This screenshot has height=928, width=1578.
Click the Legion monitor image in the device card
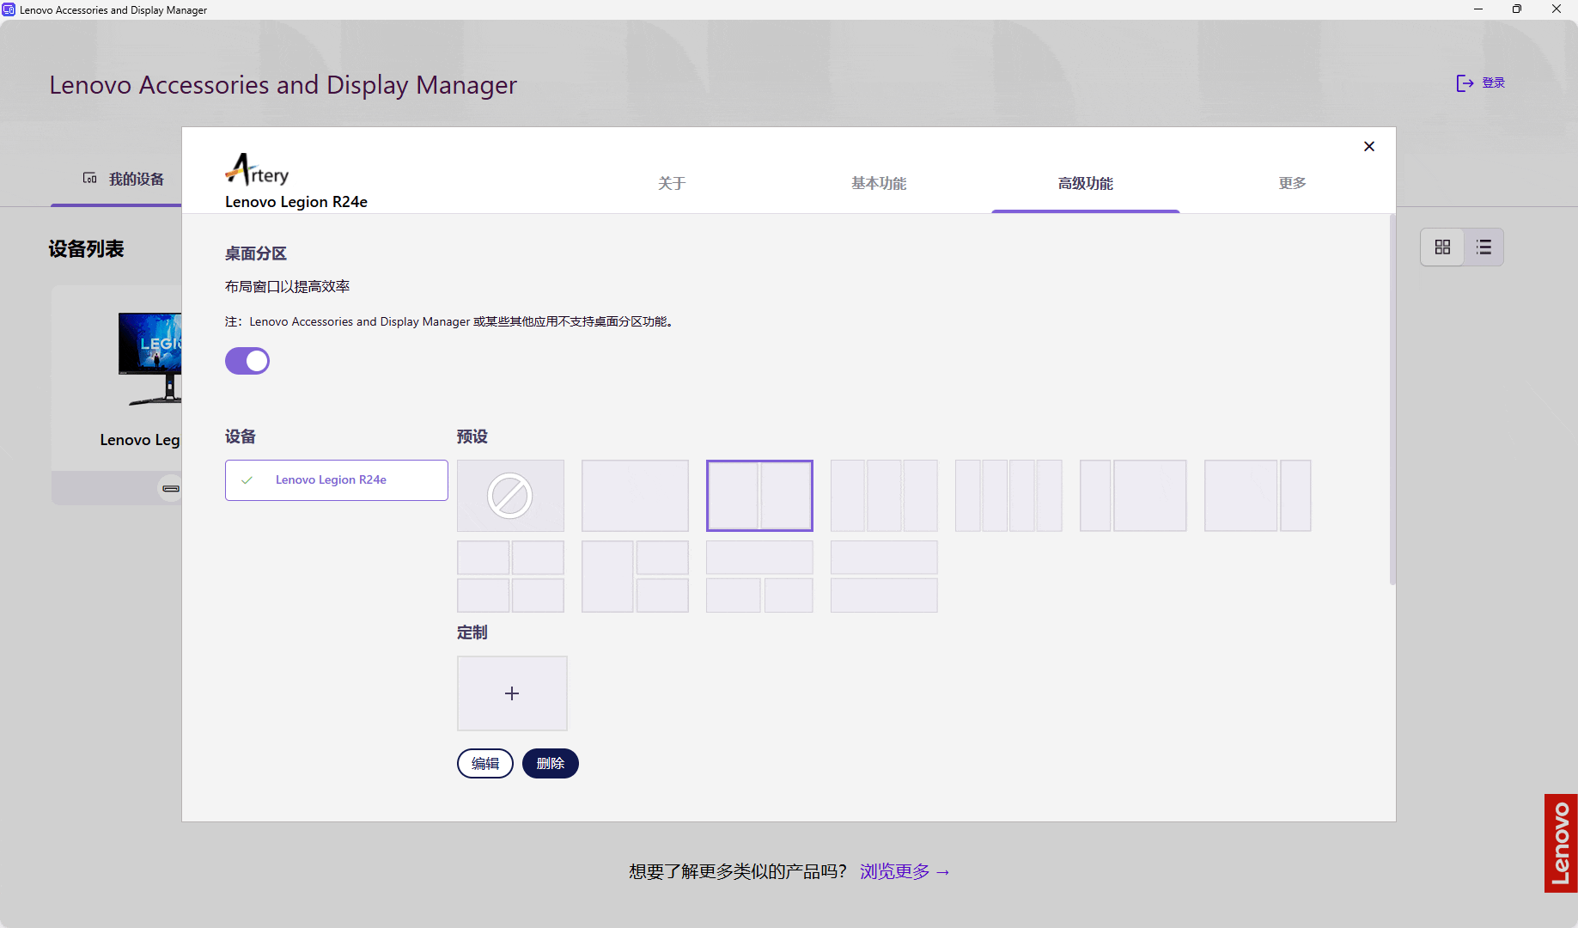(150, 358)
